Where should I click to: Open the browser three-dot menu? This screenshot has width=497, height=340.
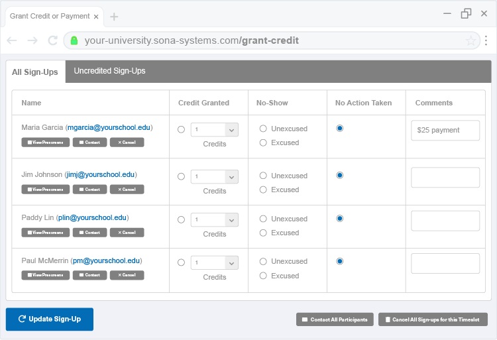pos(486,40)
